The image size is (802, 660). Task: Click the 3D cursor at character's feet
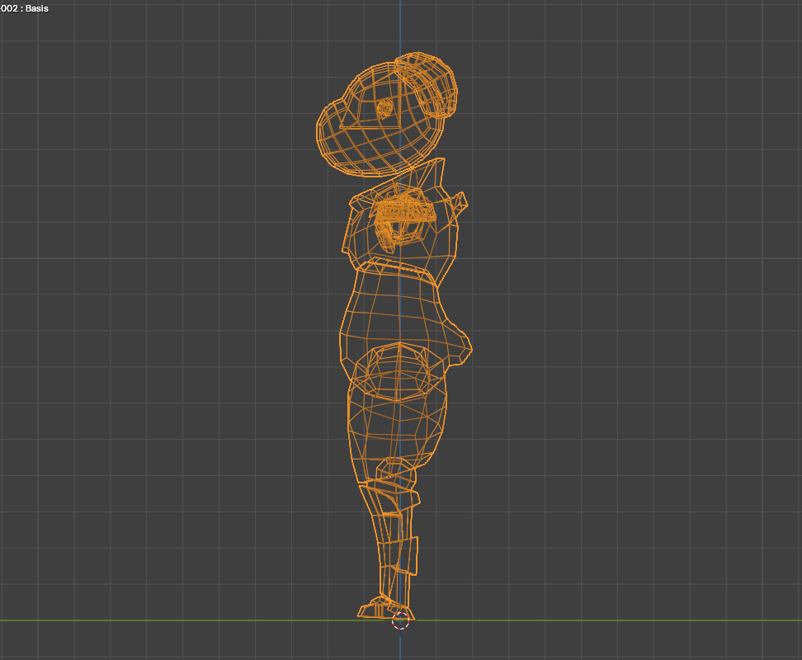400,620
